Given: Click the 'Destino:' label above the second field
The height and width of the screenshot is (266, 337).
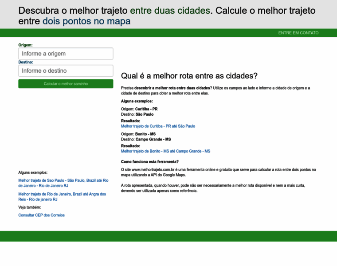Looking at the screenshot, I should pyautogui.click(x=25, y=62).
